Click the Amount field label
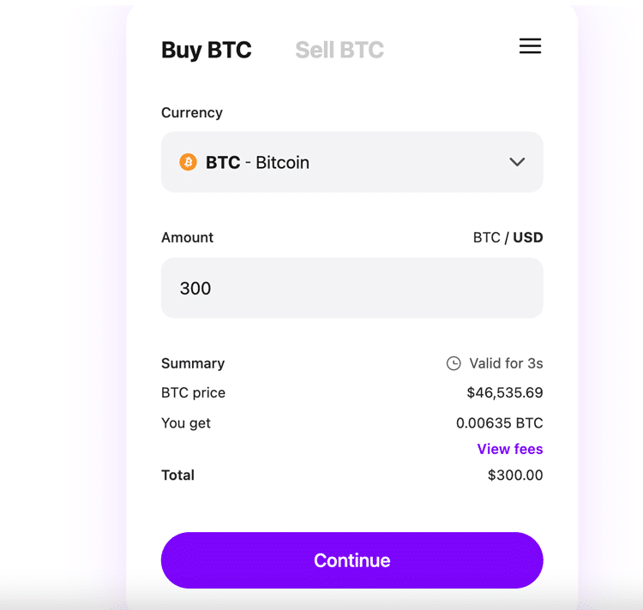The image size is (643, 610). point(188,237)
